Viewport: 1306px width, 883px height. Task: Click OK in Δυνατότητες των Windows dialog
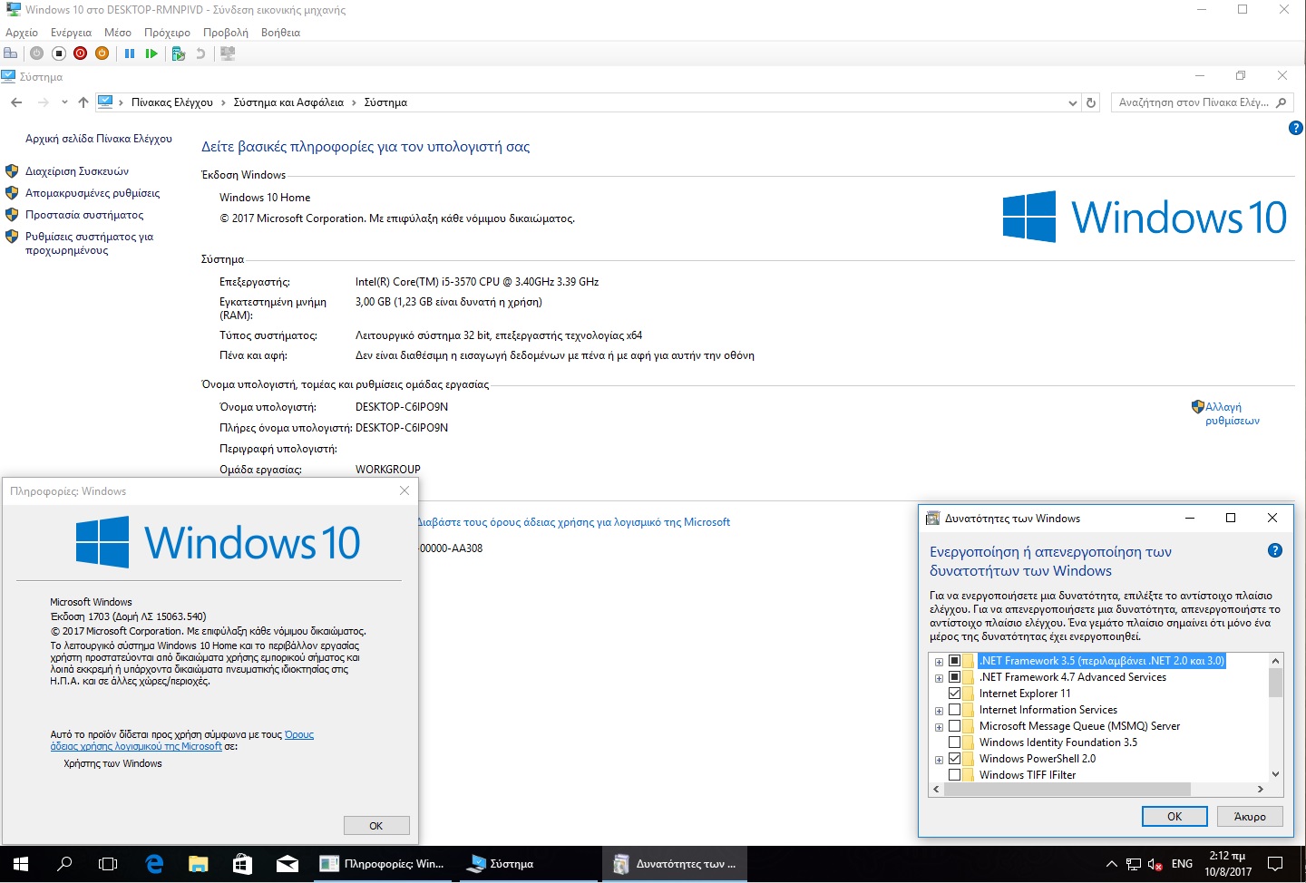[1174, 816]
